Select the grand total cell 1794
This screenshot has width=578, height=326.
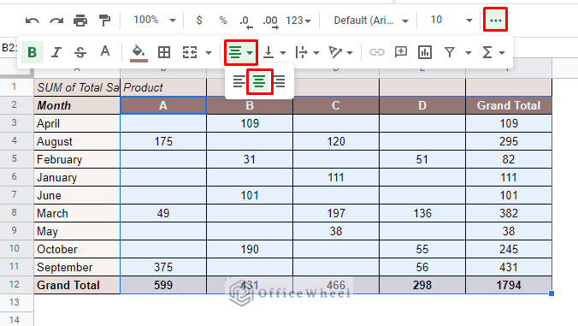(509, 285)
